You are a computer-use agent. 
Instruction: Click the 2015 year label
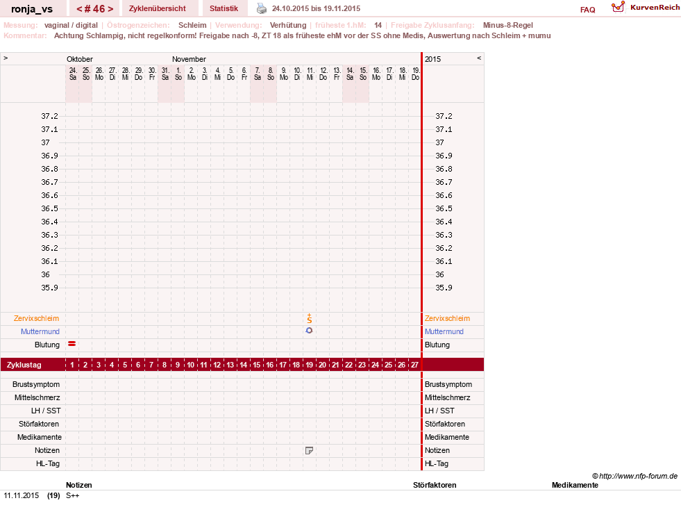432,59
